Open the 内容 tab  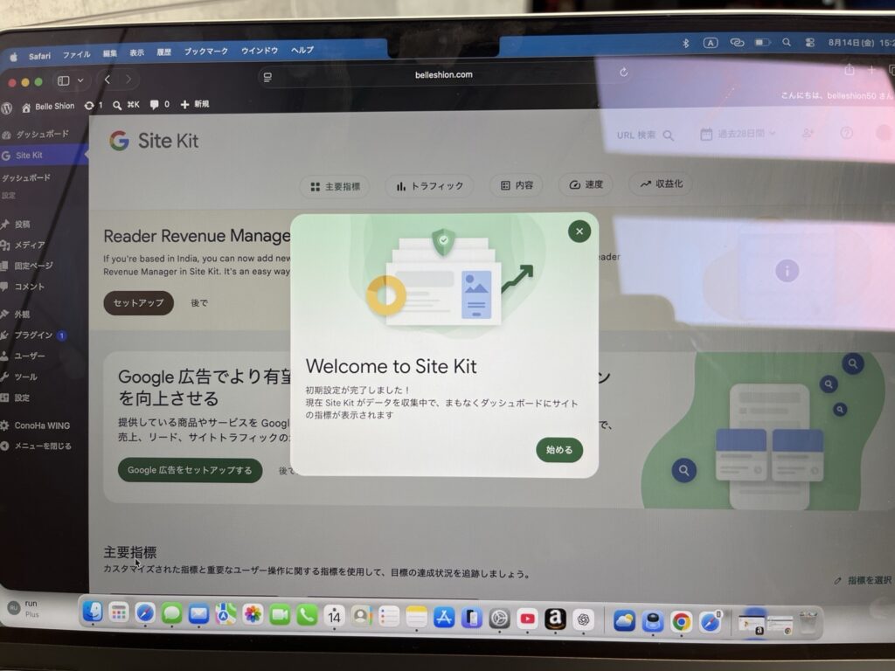coord(517,185)
